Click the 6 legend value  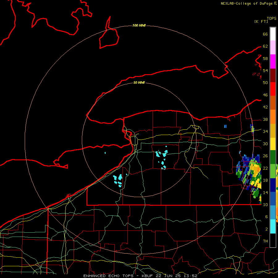pos(267,217)
